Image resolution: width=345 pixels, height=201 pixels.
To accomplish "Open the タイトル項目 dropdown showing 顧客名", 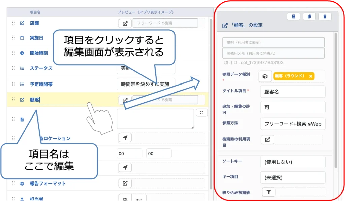I will 292,92.
